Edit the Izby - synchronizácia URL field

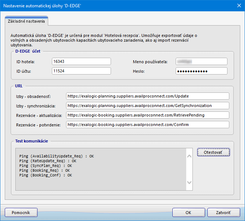(148, 106)
